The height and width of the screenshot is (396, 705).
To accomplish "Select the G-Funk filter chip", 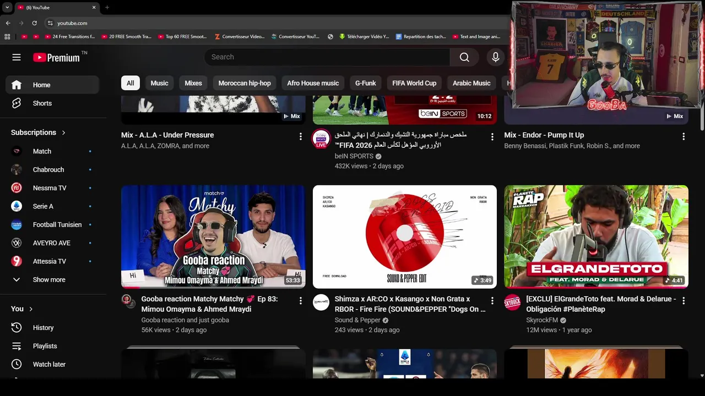I will (365, 83).
